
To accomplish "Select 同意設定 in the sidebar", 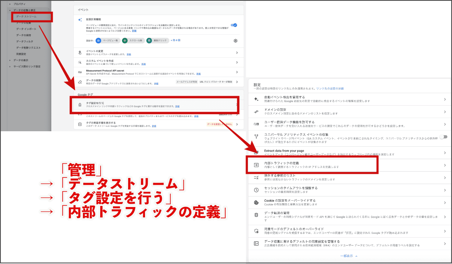I will (x=21, y=54).
